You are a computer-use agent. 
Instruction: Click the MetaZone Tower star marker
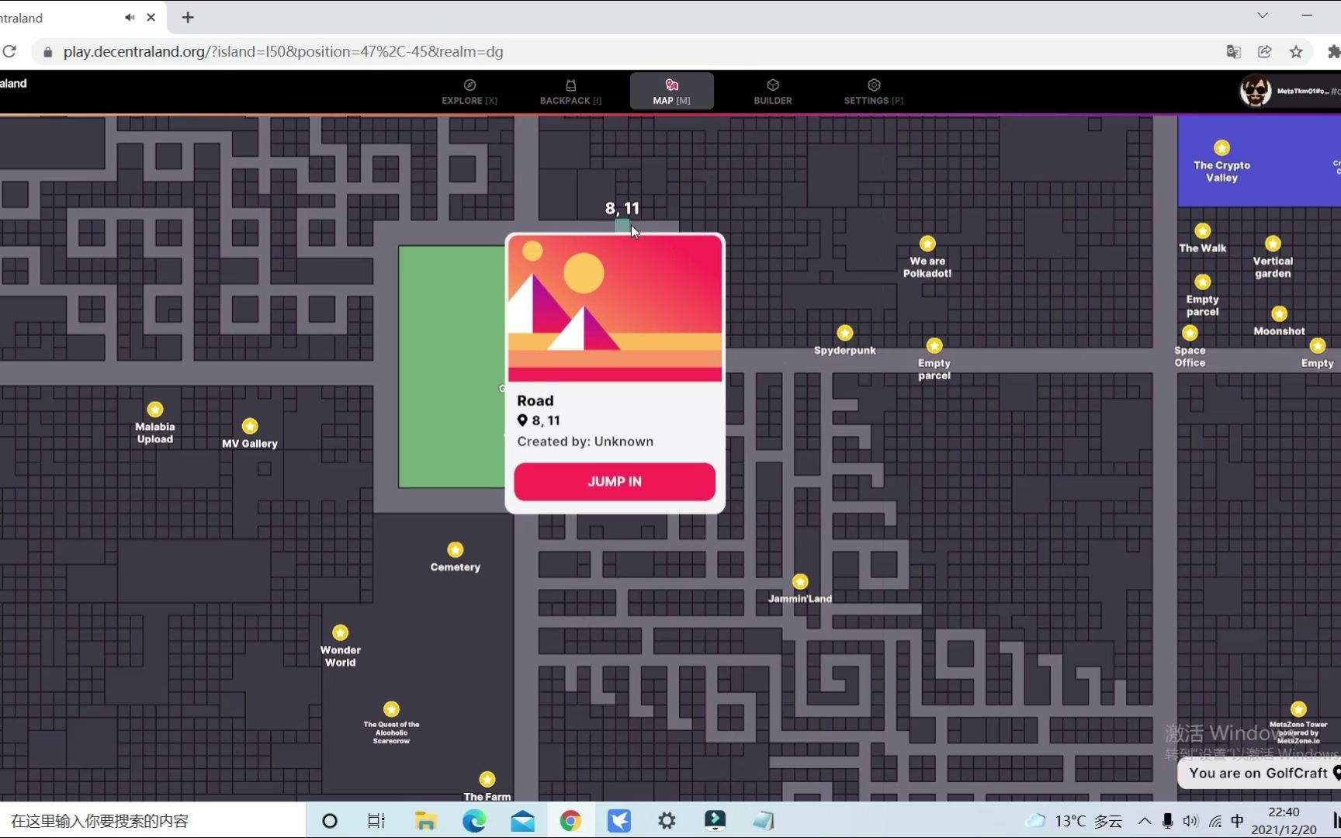point(1298,709)
